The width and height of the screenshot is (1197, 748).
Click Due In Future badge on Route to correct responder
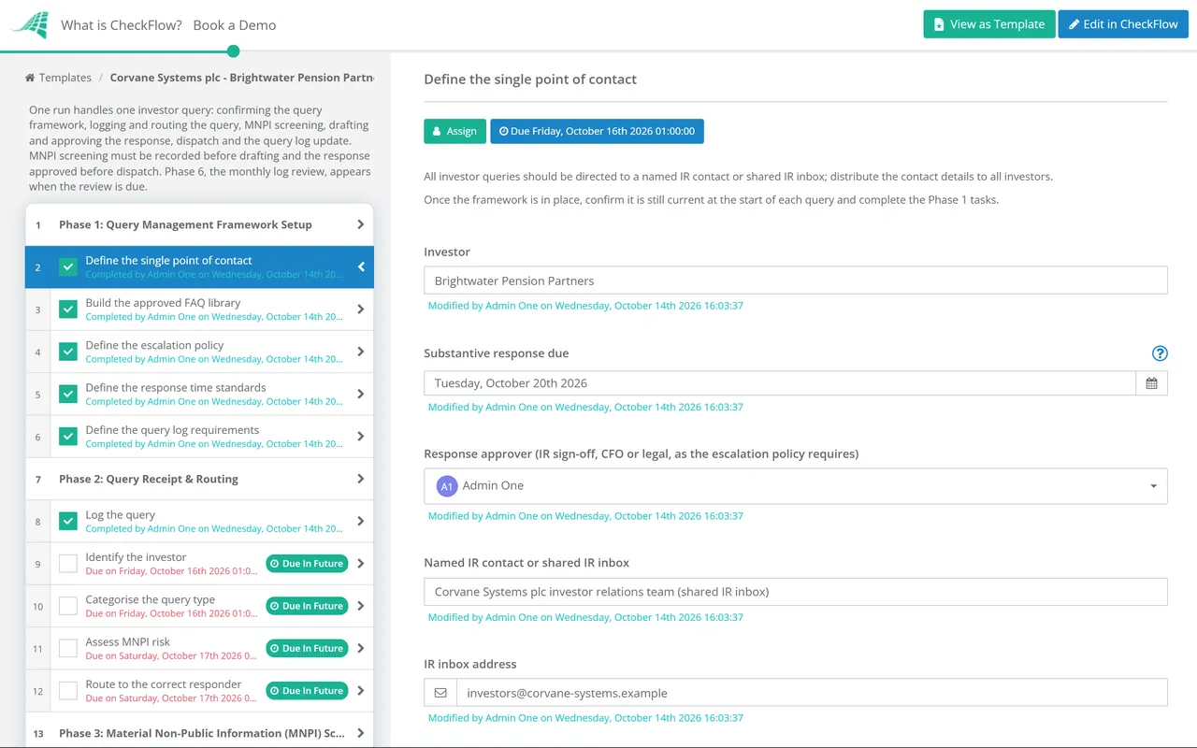307,691
